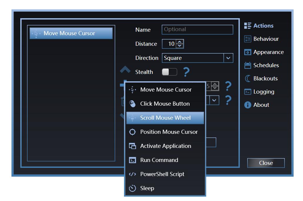
Task: Open the Direction dropdown set to Square
Action: (x=197, y=58)
